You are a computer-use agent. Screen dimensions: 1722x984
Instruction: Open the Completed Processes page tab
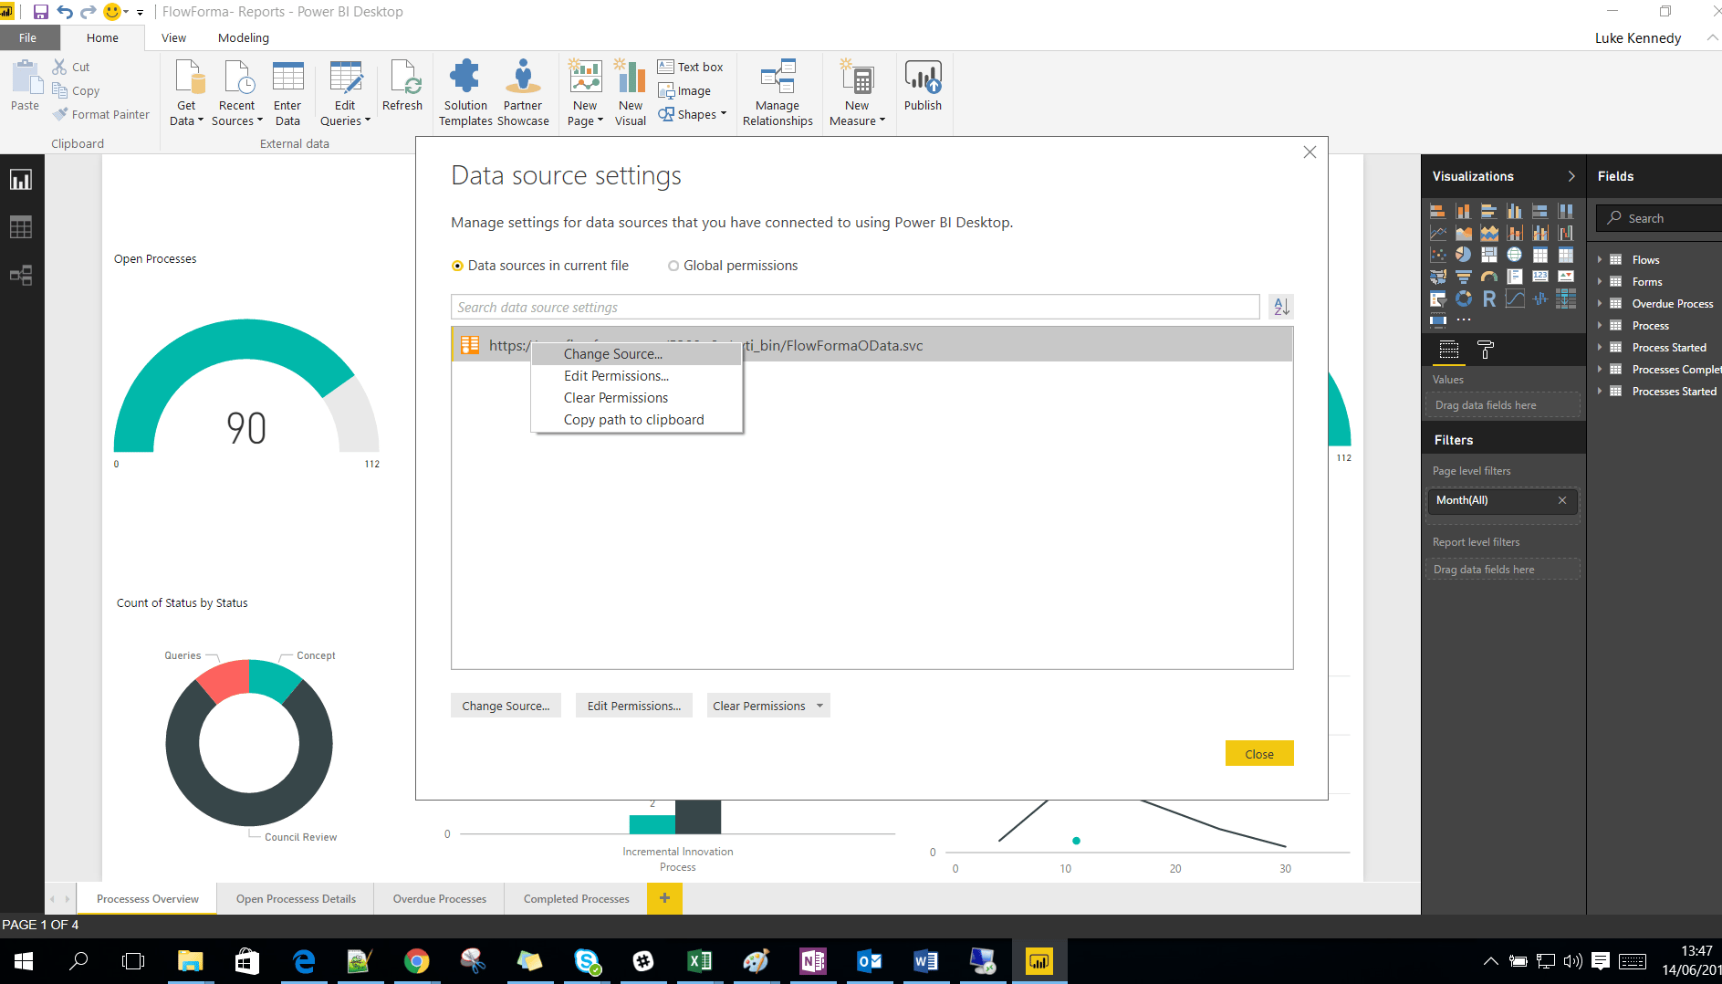point(577,899)
